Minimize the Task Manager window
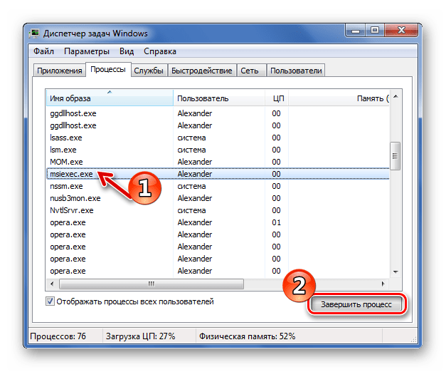Image resolution: width=446 pixels, height=372 pixels. tap(355, 30)
